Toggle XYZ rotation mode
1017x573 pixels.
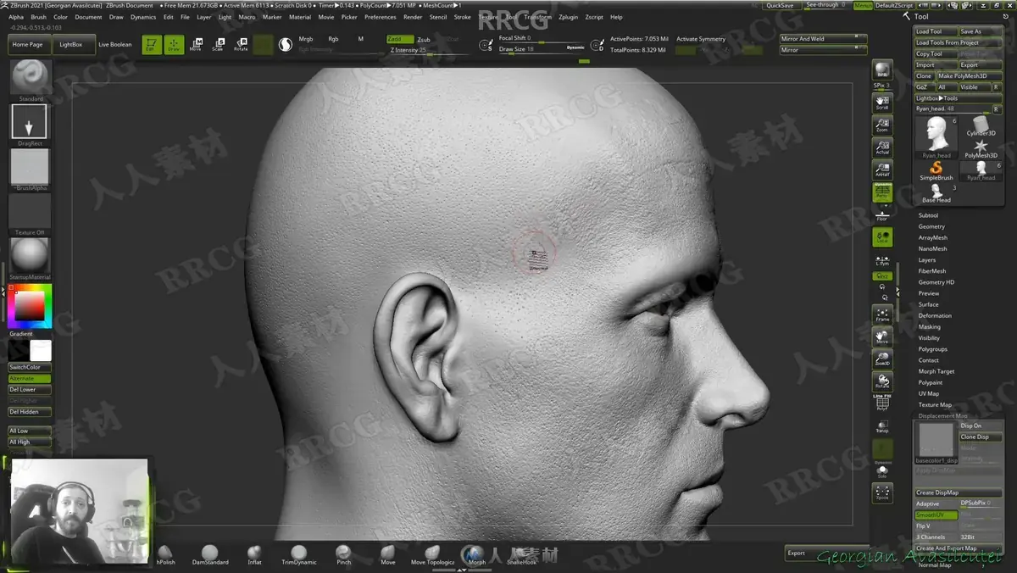click(882, 276)
